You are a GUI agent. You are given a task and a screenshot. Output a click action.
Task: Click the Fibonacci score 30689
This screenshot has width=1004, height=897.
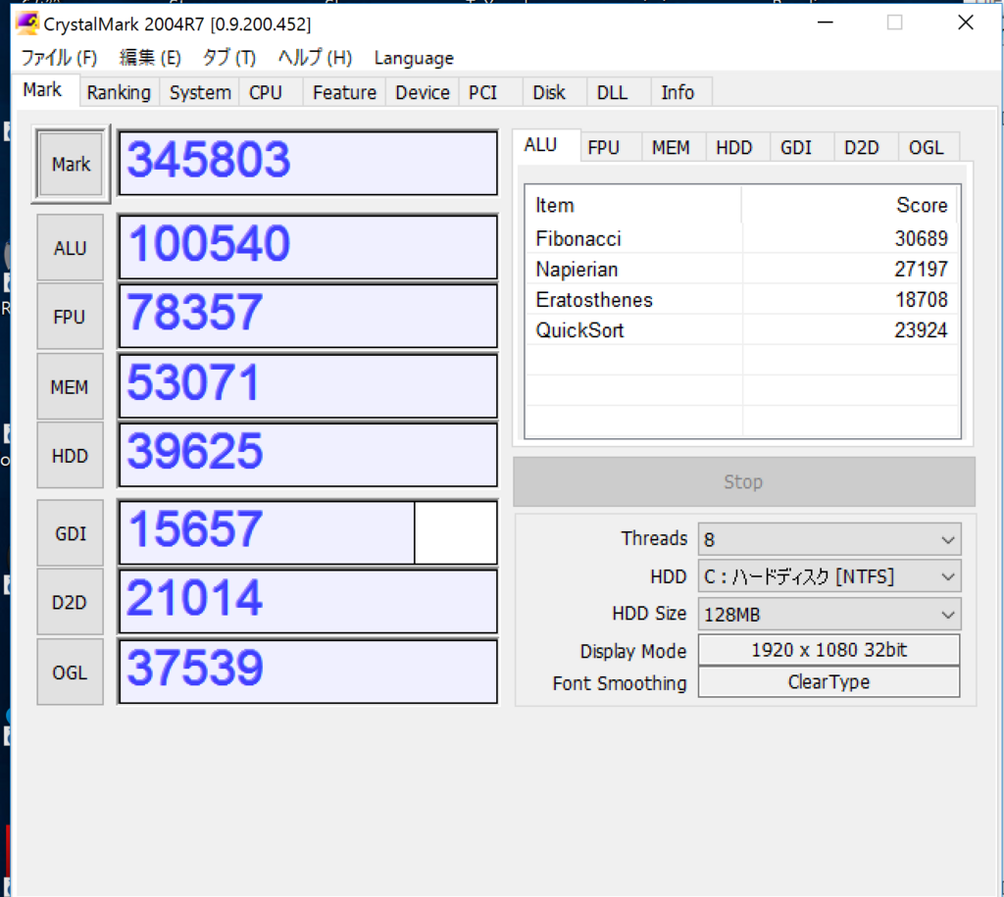(921, 238)
